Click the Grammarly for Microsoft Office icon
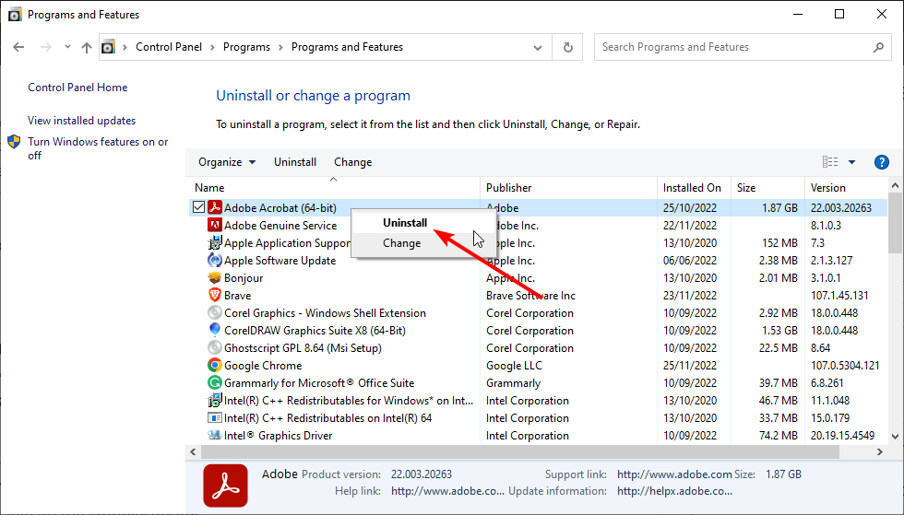 (x=214, y=382)
